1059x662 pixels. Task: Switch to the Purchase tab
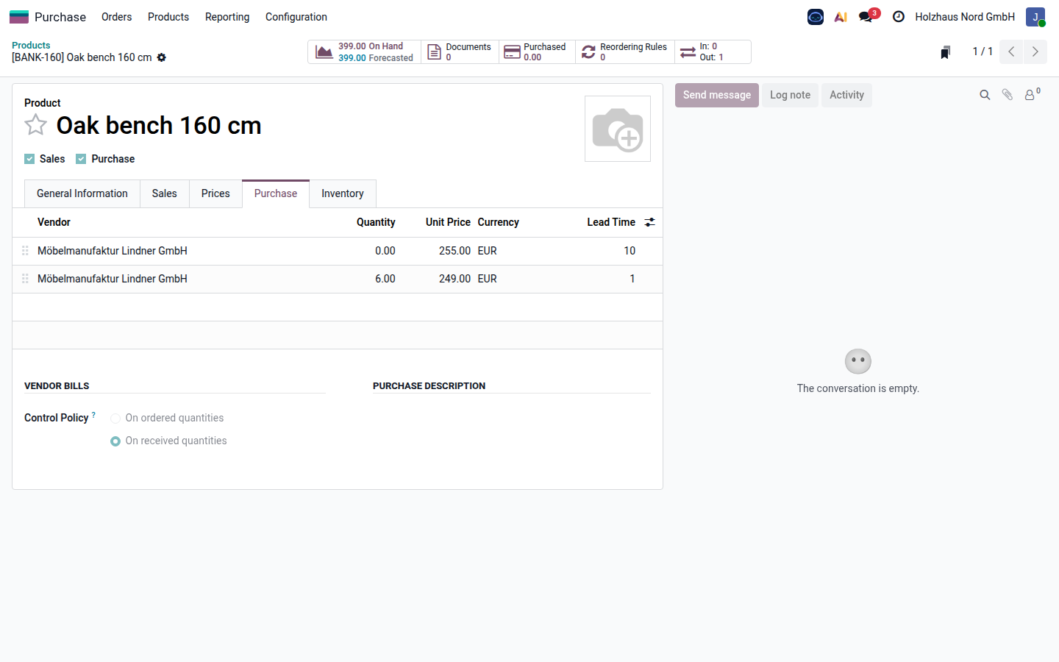click(276, 193)
